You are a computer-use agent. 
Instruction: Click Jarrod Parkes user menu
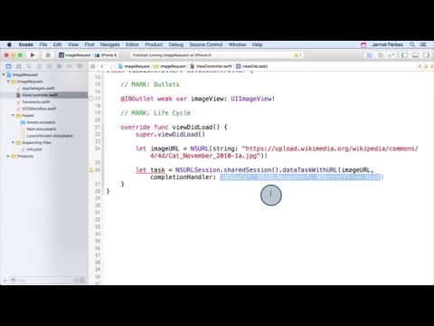coord(387,44)
